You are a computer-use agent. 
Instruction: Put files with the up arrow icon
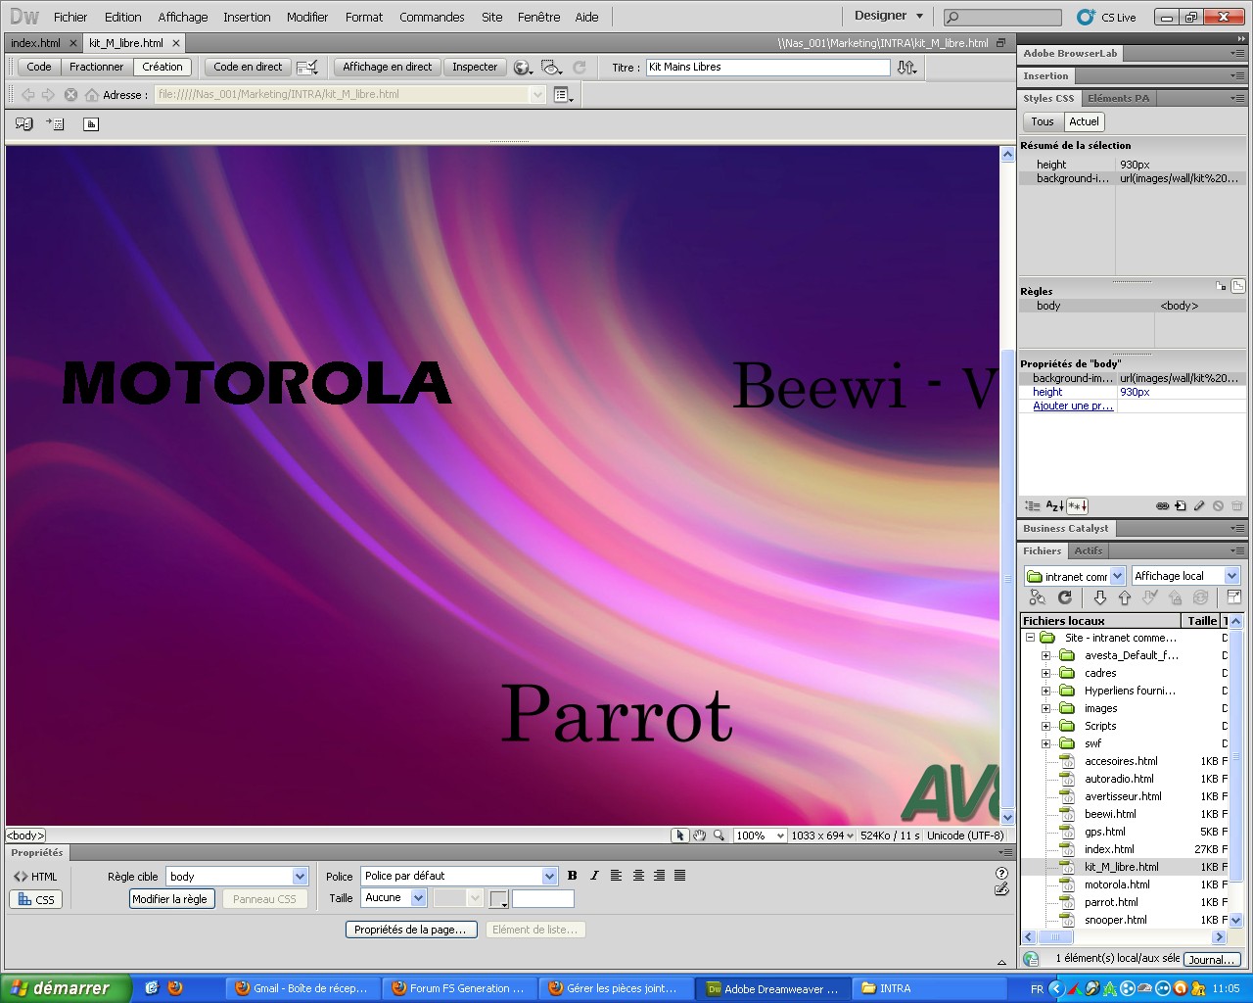click(1125, 597)
